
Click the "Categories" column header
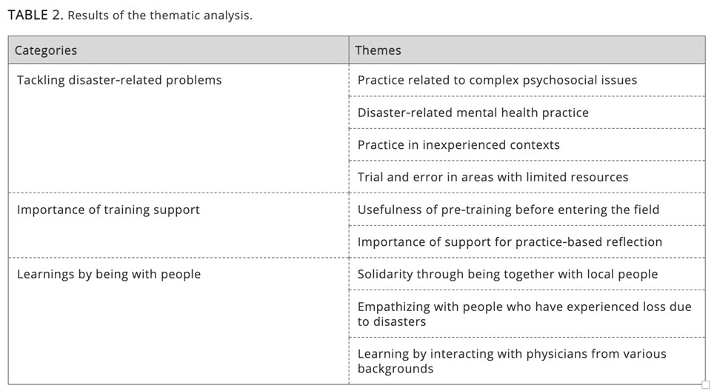[x=46, y=50]
